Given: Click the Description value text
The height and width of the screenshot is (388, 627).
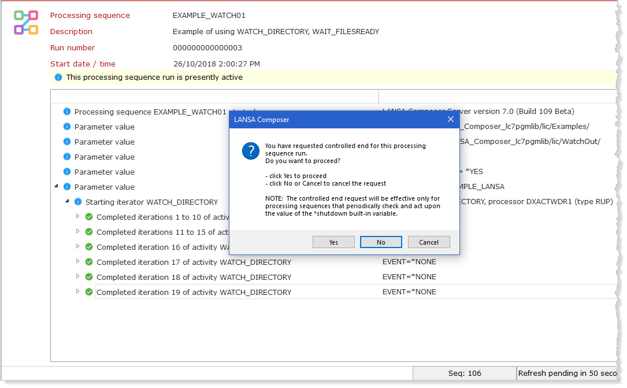Looking at the screenshot, I should 276,32.
